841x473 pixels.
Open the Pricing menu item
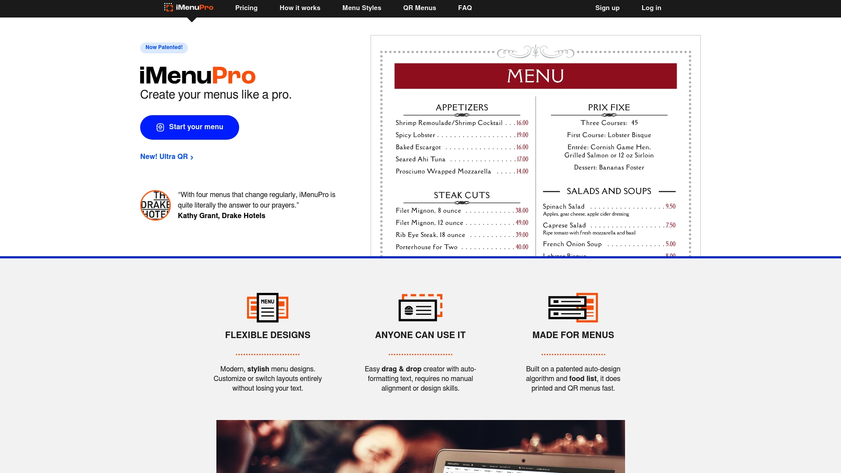[247, 8]
